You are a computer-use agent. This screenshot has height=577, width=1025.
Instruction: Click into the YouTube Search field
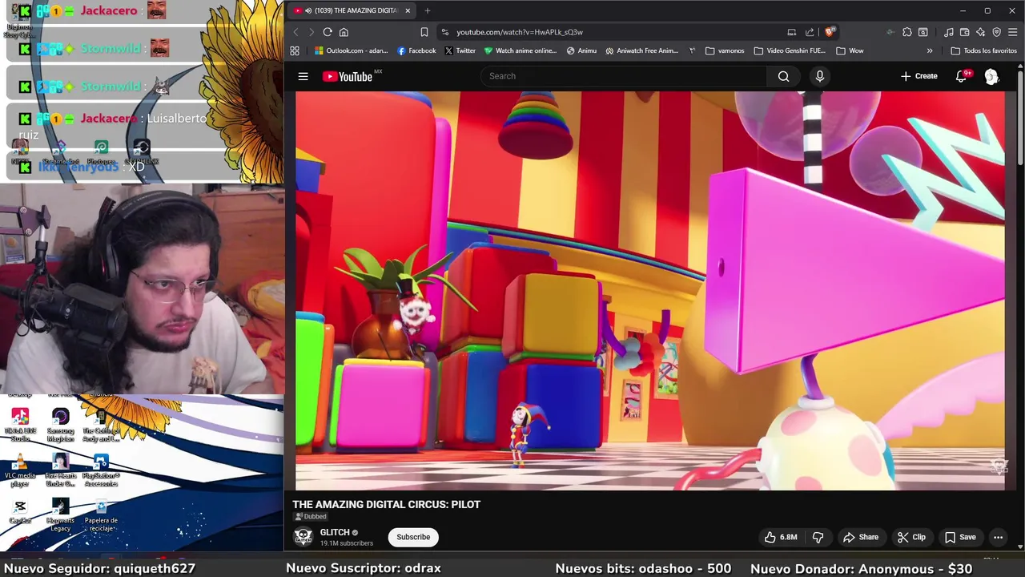point(625,76)
